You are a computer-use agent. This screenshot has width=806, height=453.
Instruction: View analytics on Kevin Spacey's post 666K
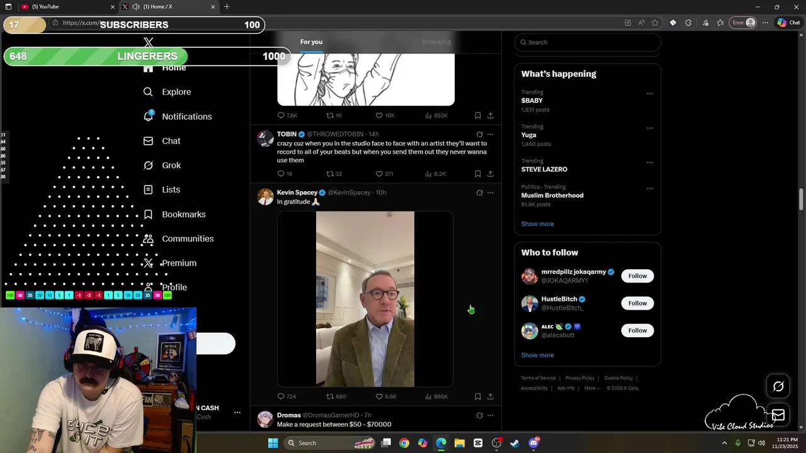[436, 396]
